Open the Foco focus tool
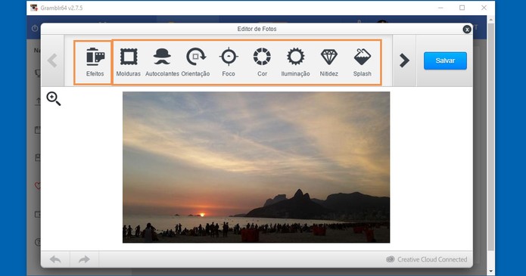The width and height of the screenshot is (526, 276). click(229, 62)
